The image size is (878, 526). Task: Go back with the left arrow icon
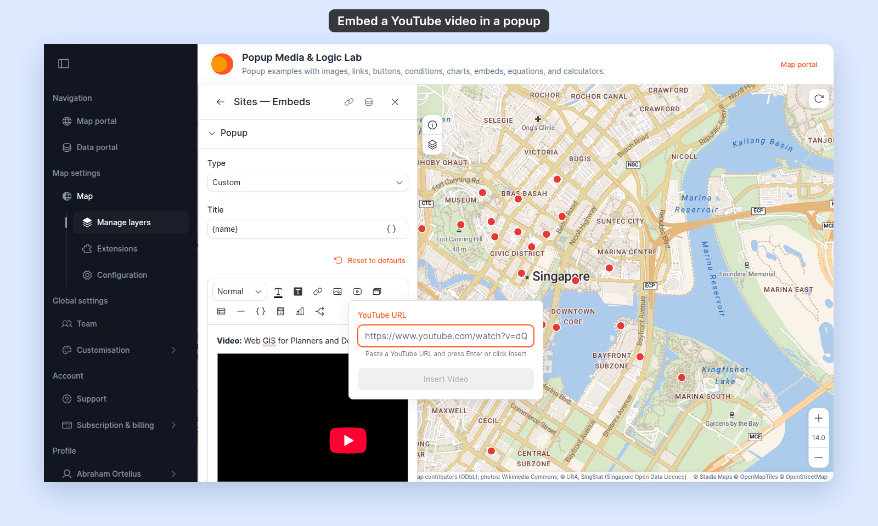pyautogui.click(x=221, y=102)
